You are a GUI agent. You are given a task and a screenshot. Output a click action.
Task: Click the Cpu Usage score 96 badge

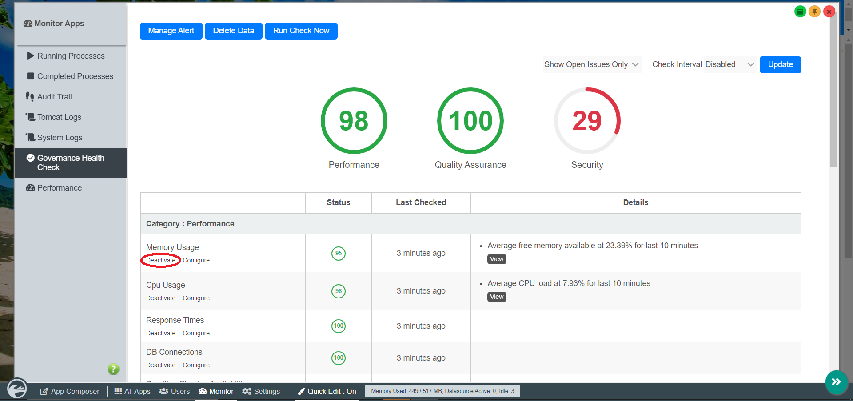339,291
